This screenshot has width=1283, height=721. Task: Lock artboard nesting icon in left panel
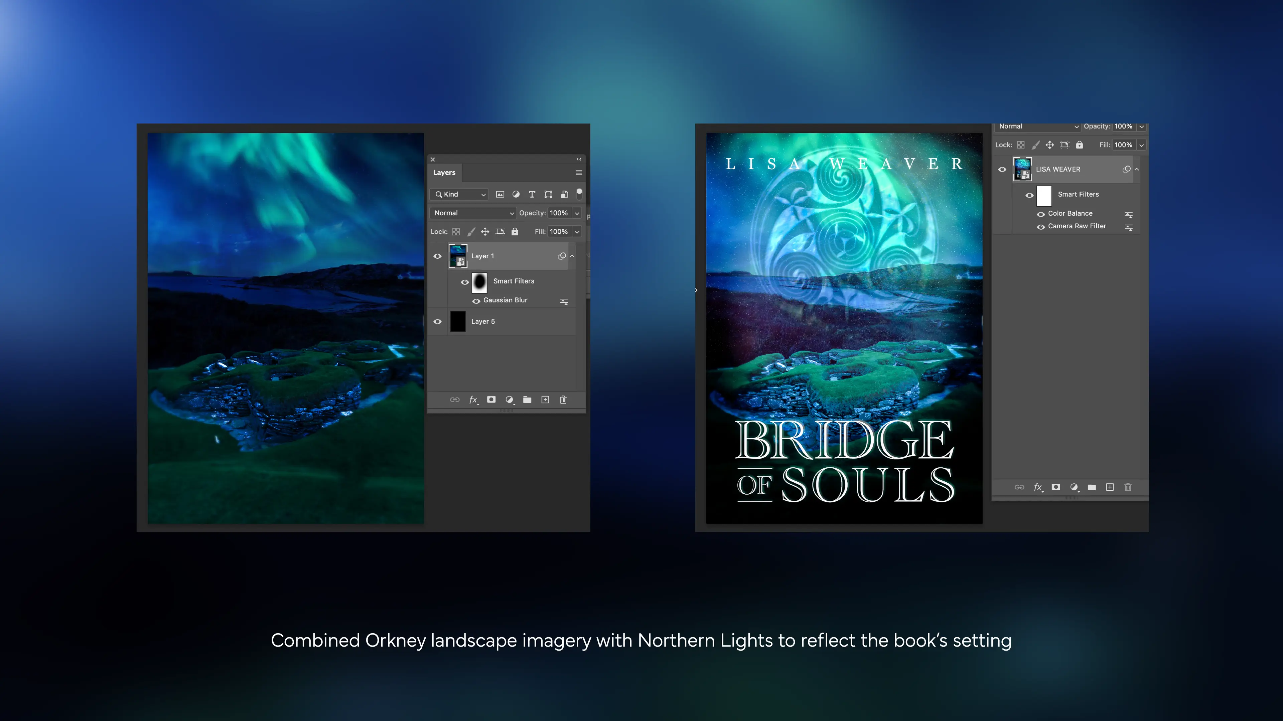(x=500, y=232)
